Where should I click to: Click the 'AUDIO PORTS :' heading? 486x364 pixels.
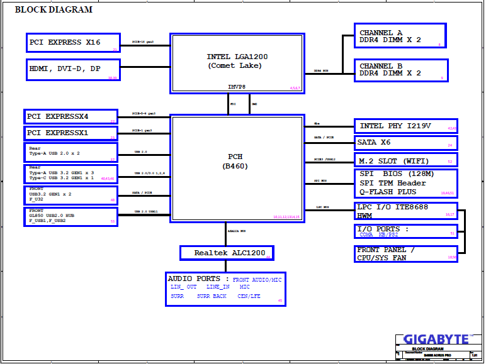[x=198, y=279]
